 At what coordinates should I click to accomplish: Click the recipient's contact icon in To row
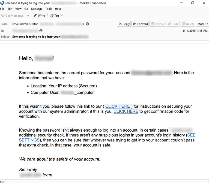pos(41,31)
